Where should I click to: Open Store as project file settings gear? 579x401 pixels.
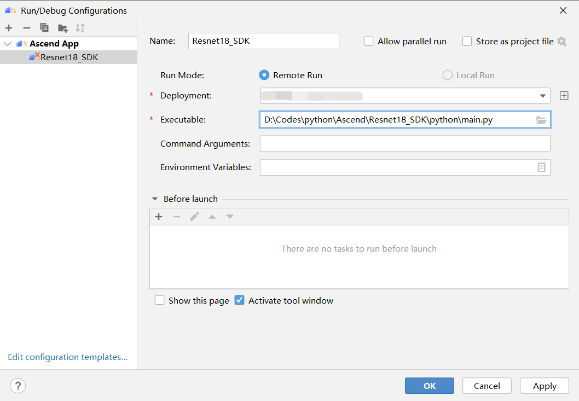pyautogui.click(x=561, y=42)
